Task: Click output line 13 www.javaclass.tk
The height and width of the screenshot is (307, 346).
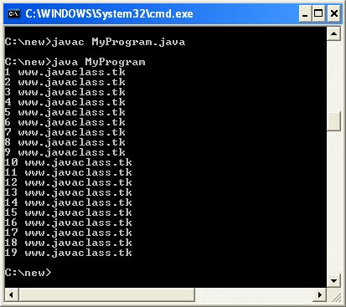Action: click(69, 192)
